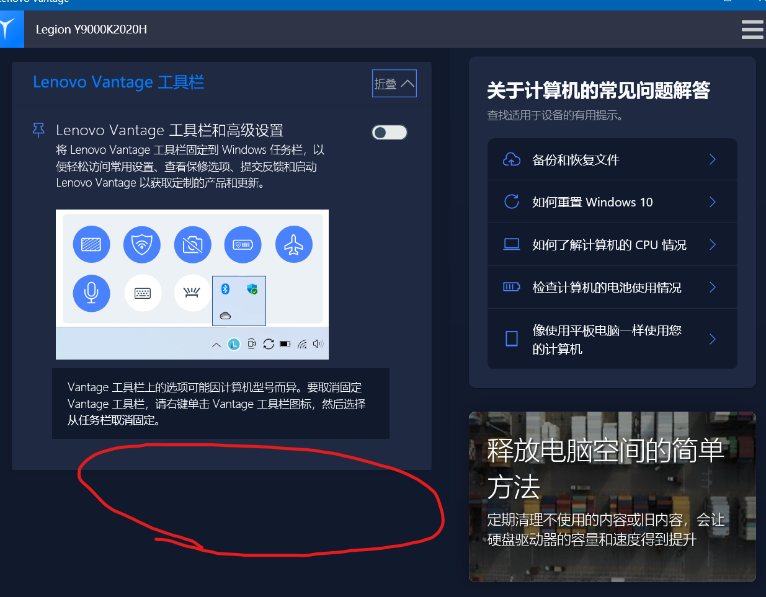Expand the 备份和恢复文件 chevron
The image size is (766, 597).
click(x=713, y=159)
